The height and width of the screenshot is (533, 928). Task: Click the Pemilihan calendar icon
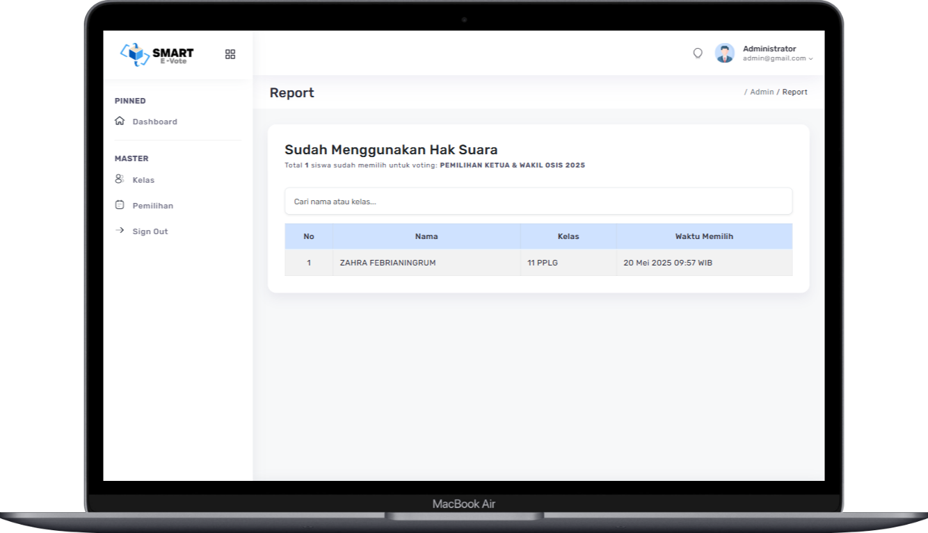119,204
